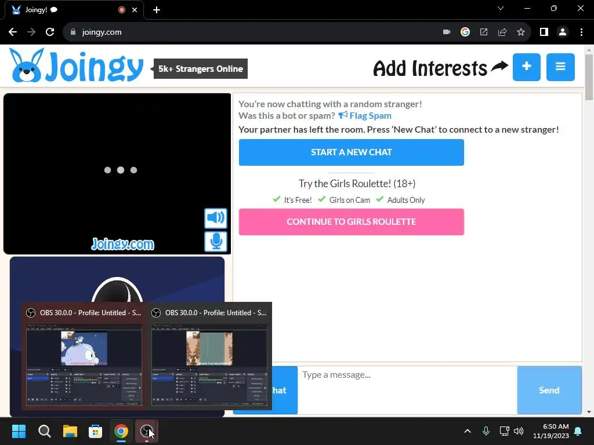594x445 pixels.
Task: Open clock and date 6:50 AM
Action: [551, 431]
